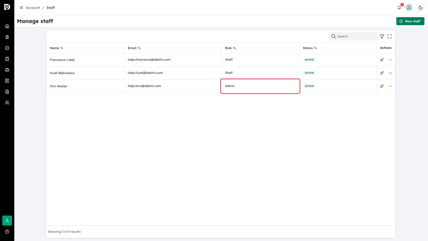Click the Debits logo at top

click(x=7, y=7)
